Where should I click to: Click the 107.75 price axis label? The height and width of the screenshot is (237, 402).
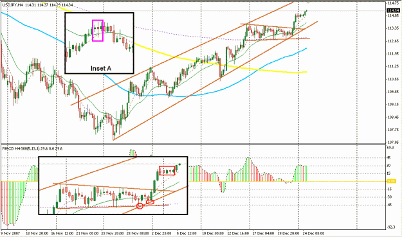pos(393,130)
